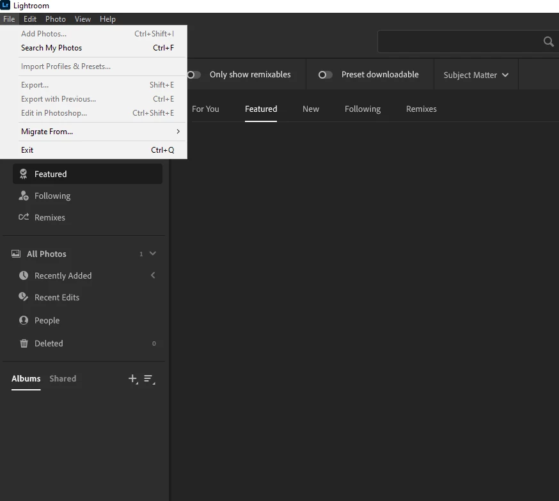Enable the Preset downloadable switch
This screenshot has width=559, height=501.
tap(325, 75)
